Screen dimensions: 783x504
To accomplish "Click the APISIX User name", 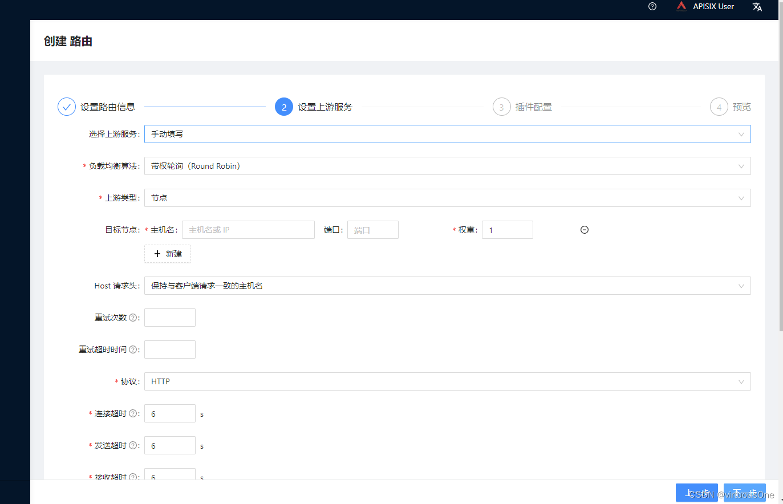I will click(713, 6).
